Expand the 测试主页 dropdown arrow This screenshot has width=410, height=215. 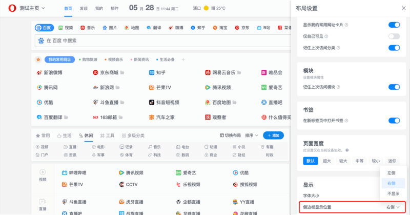(x=44, y=8)
